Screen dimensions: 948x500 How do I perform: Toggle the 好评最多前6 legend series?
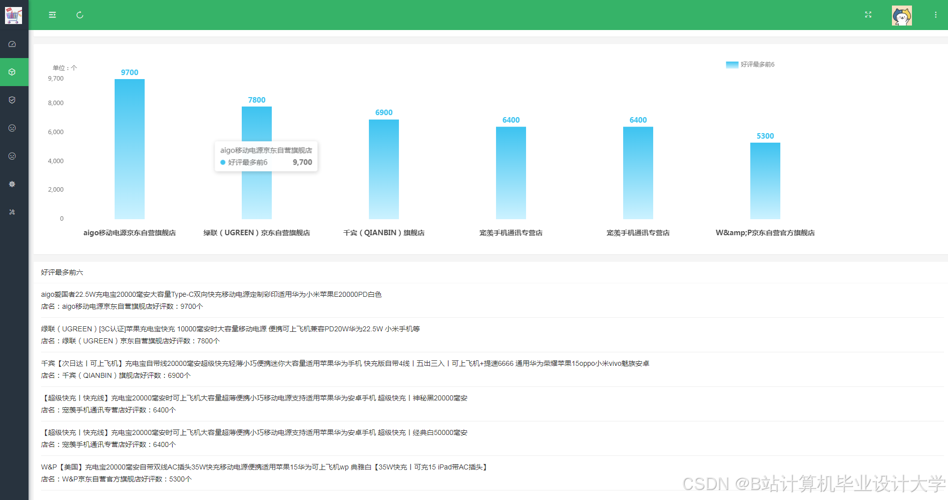pyautogui.click(x=750, y=65)
